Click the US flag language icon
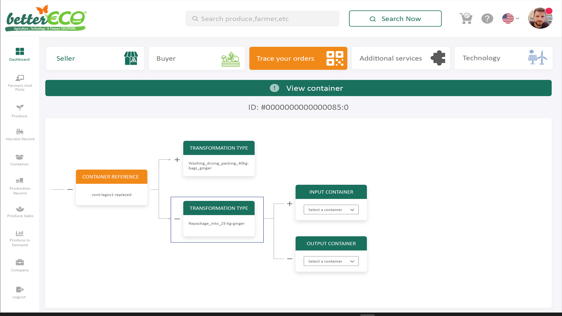This screenshot has width=562, height=316. pos(508,19)
